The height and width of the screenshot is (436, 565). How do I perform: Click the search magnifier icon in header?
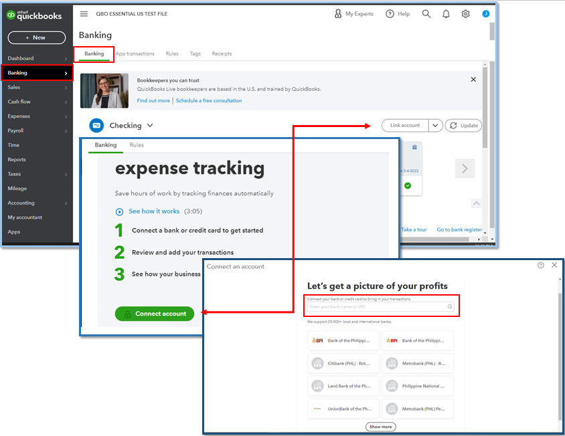(426, 13)
